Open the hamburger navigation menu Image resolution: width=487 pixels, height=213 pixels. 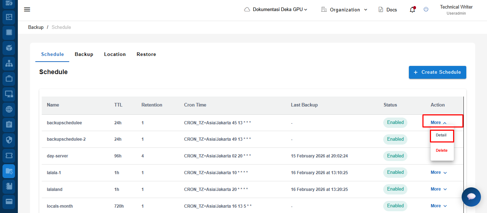pyautogui.click(x=27, y=10)
